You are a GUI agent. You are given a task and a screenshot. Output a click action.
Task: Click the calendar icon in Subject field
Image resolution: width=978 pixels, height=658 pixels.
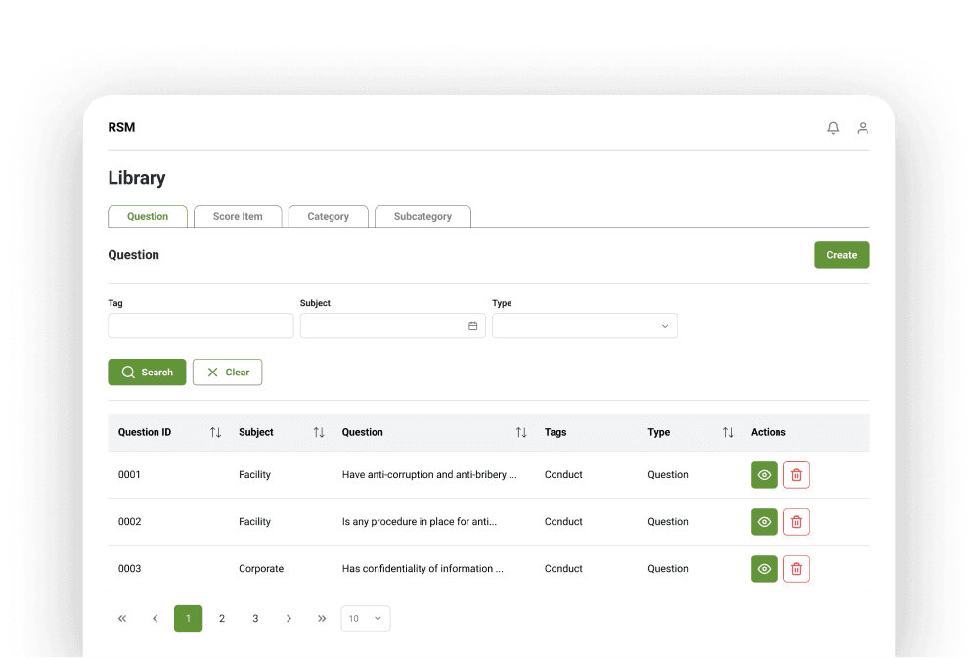(472, 326)
